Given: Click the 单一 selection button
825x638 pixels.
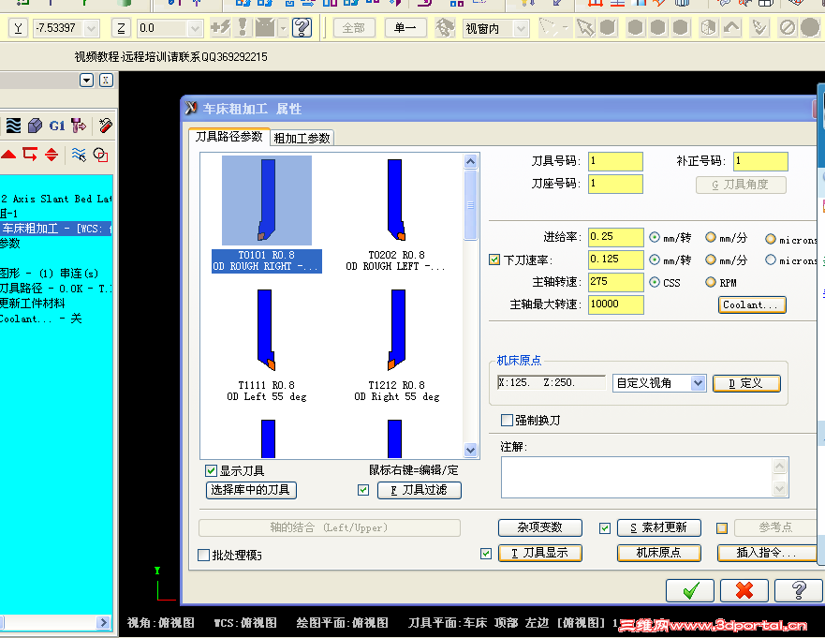Looking at the screenshot, I should click(x=405, y=28).
